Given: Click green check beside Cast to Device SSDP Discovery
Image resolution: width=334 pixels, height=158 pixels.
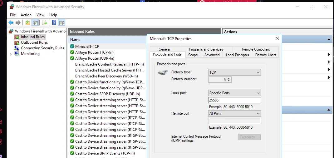Looking at the screenshot, I should 72,94.
